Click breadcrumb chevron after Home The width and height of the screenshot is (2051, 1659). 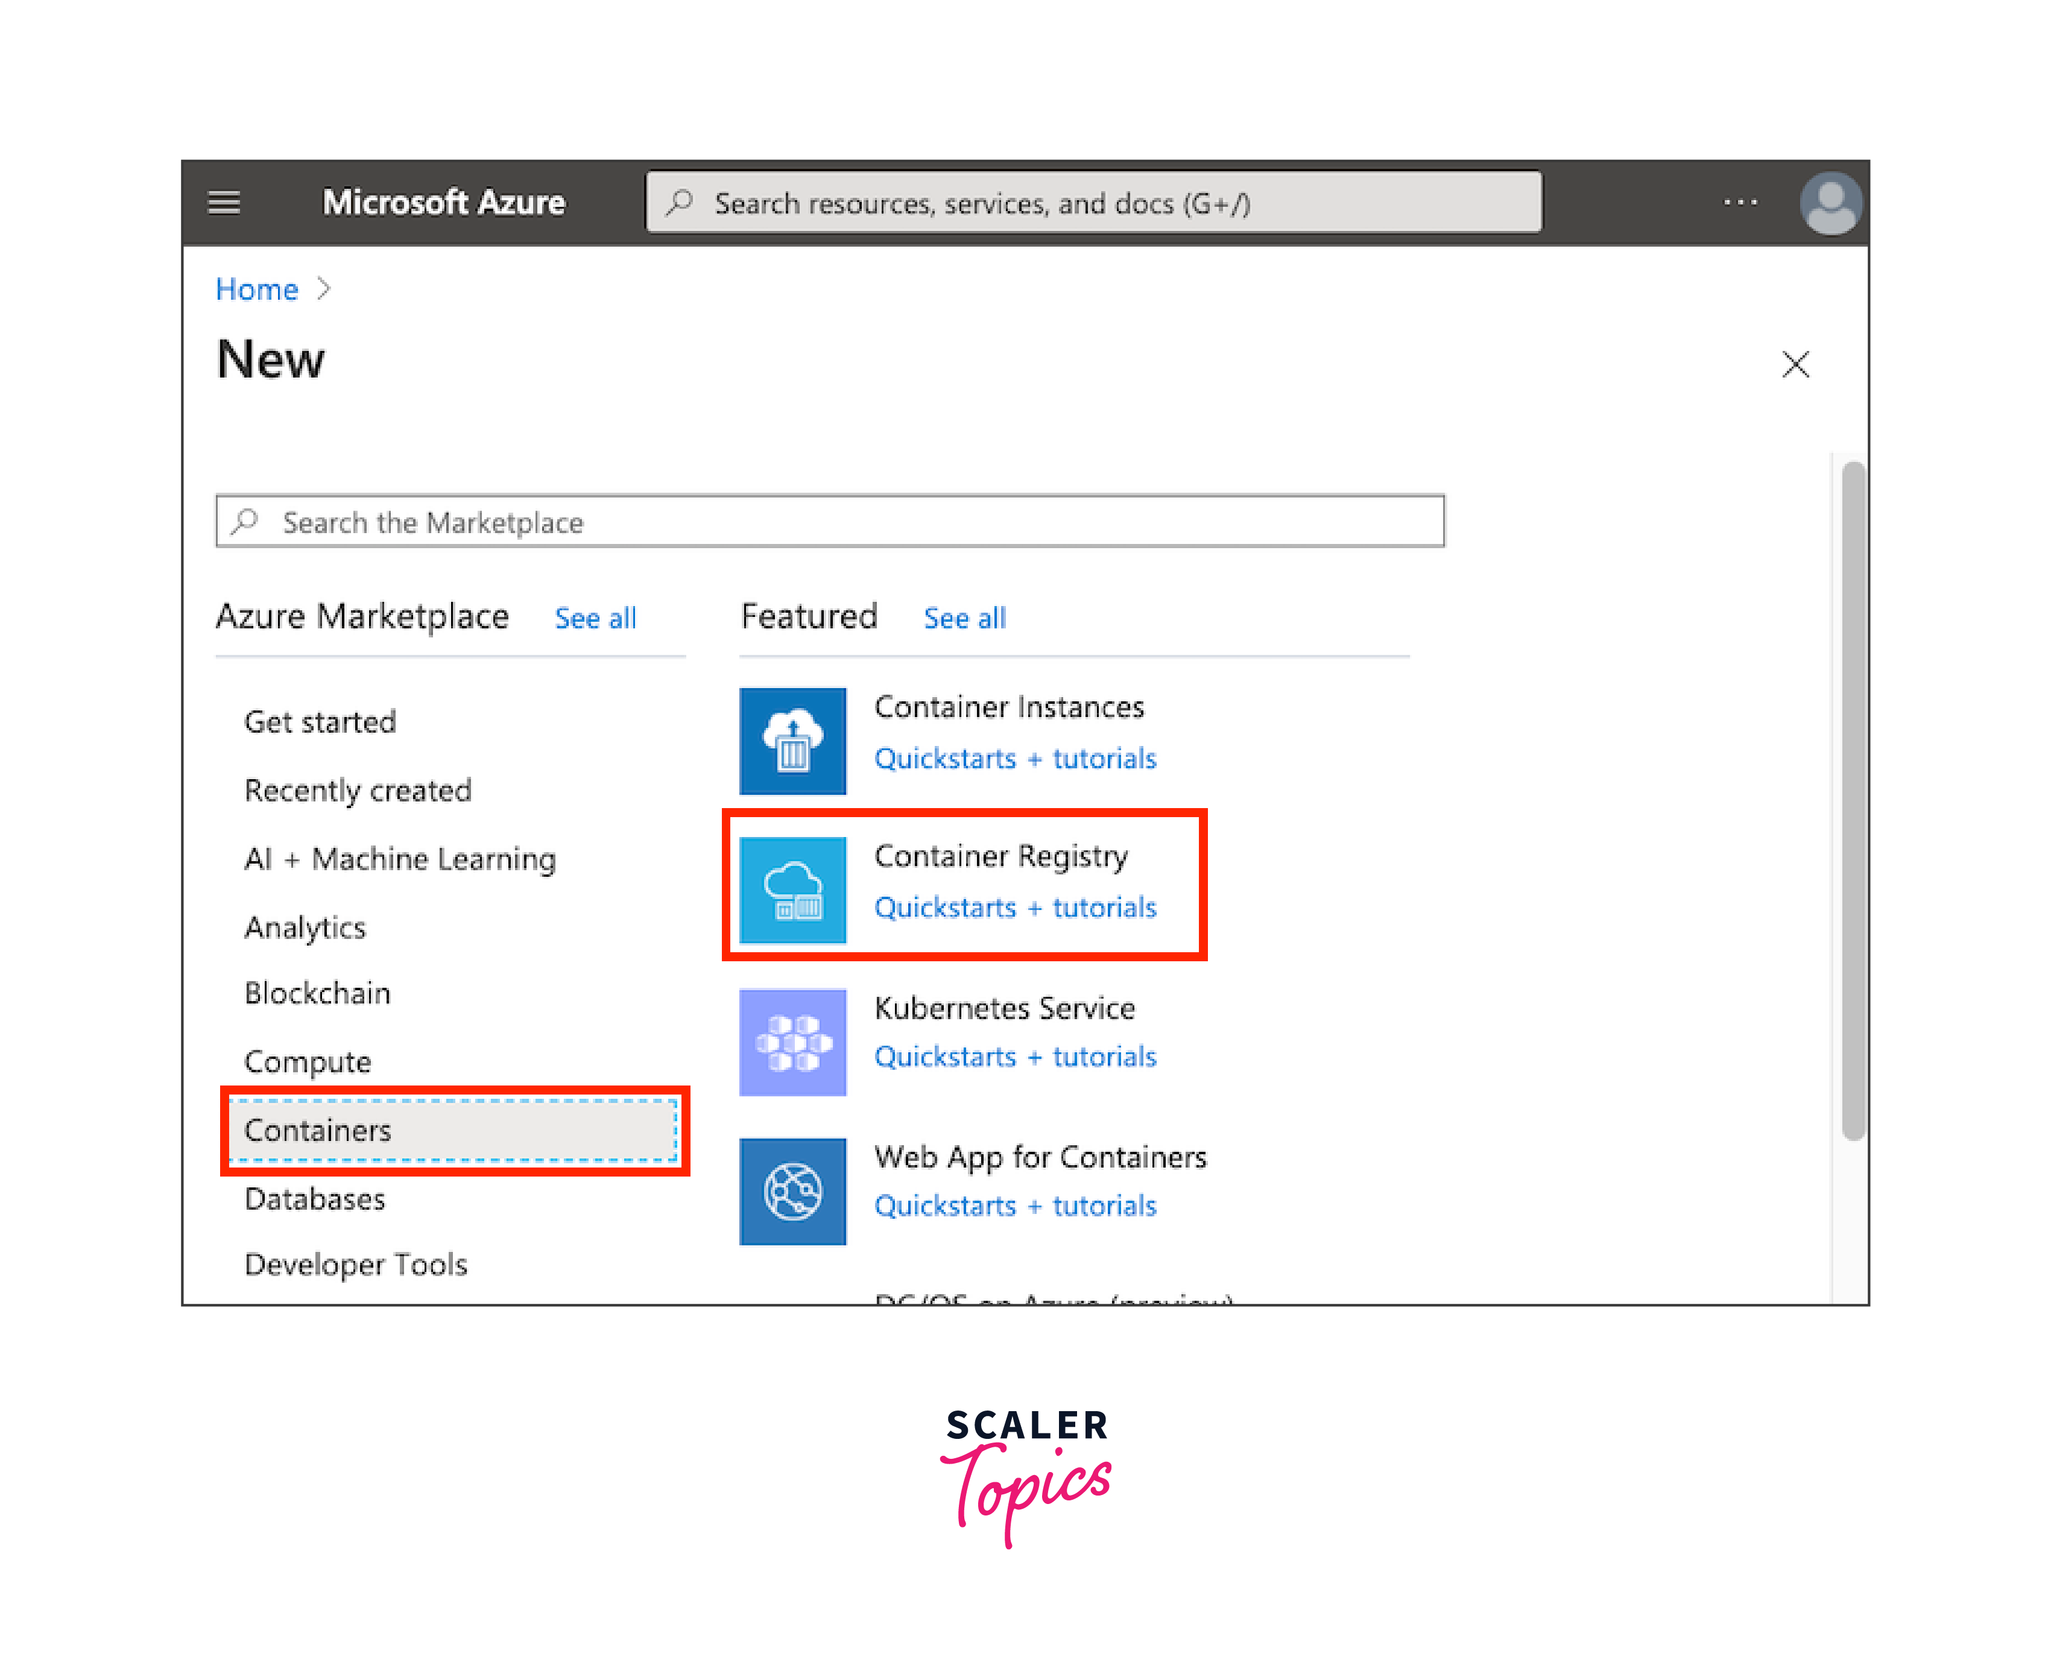click(324, 289)
